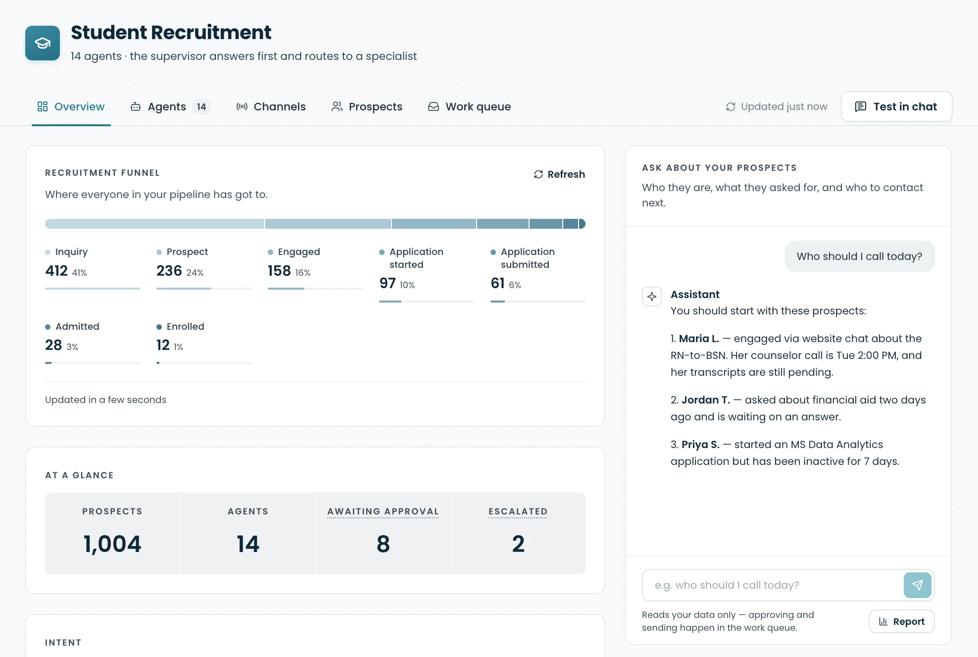978x657 pixels.
Task: Click the Maria L. prospect name
Action: [699, 339]
